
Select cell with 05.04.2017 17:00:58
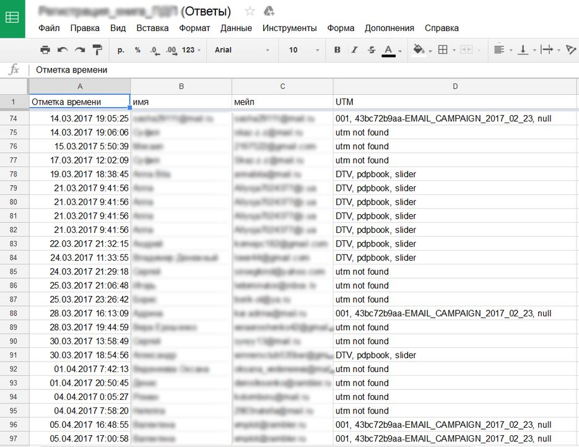click(x=79, y=438)
